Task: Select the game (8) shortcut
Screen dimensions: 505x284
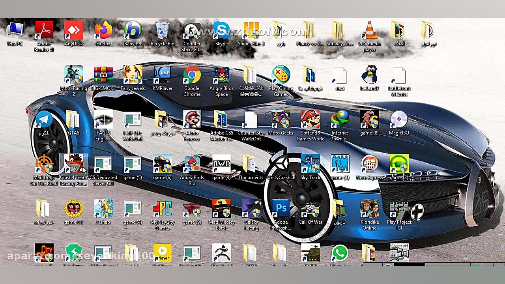Action: pos(369,123)
